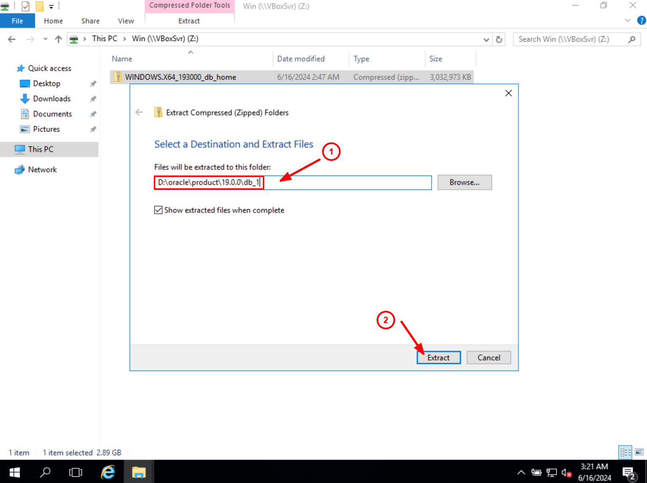
Task: Click Browse to choose a destination folder
Action: [x=464, y=182]
